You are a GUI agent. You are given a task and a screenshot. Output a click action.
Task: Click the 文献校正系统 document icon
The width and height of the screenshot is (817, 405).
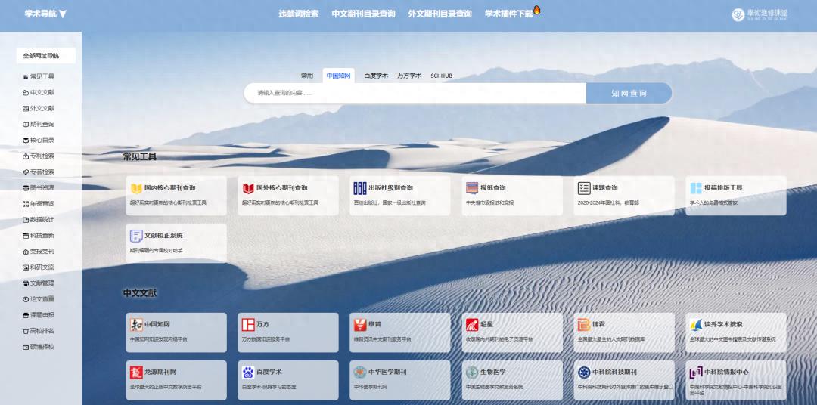tap(136, 236)
